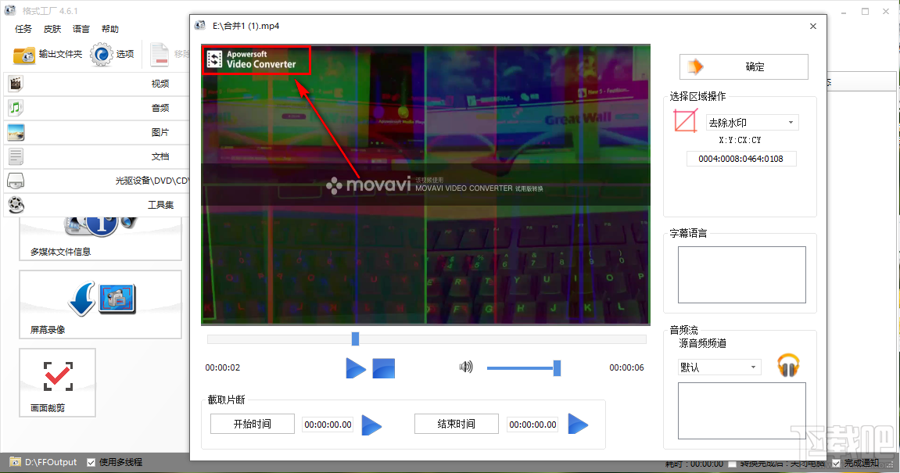Expand the Document category tab
The image size is (900, 473).
point(96,156)
